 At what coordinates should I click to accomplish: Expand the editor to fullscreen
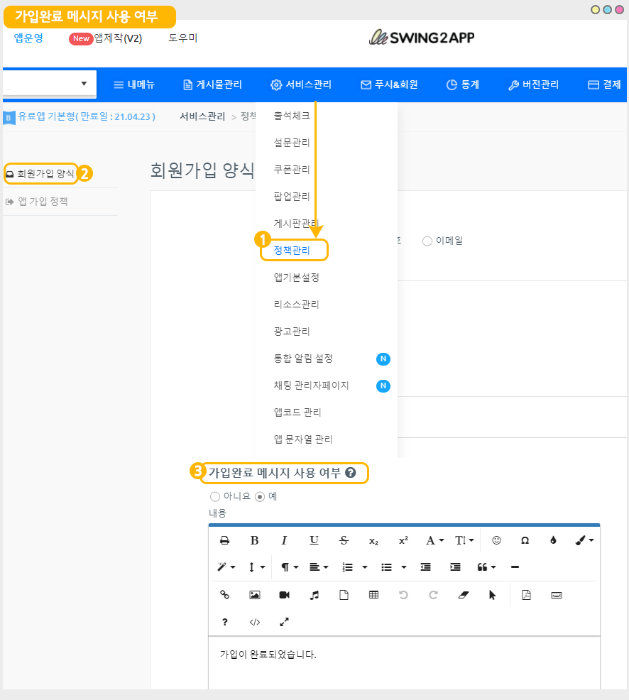coord(285,622)
